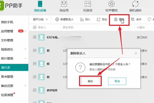Click the star icon above 铃声壁纸
Screen dimensions: 154x103
tap(112, 4)
